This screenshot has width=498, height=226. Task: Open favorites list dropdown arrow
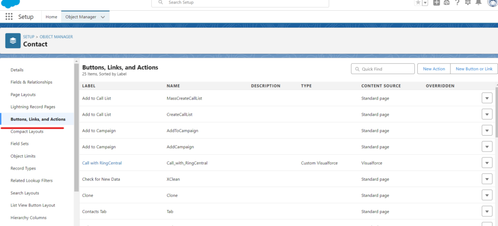tap(425, 2)
